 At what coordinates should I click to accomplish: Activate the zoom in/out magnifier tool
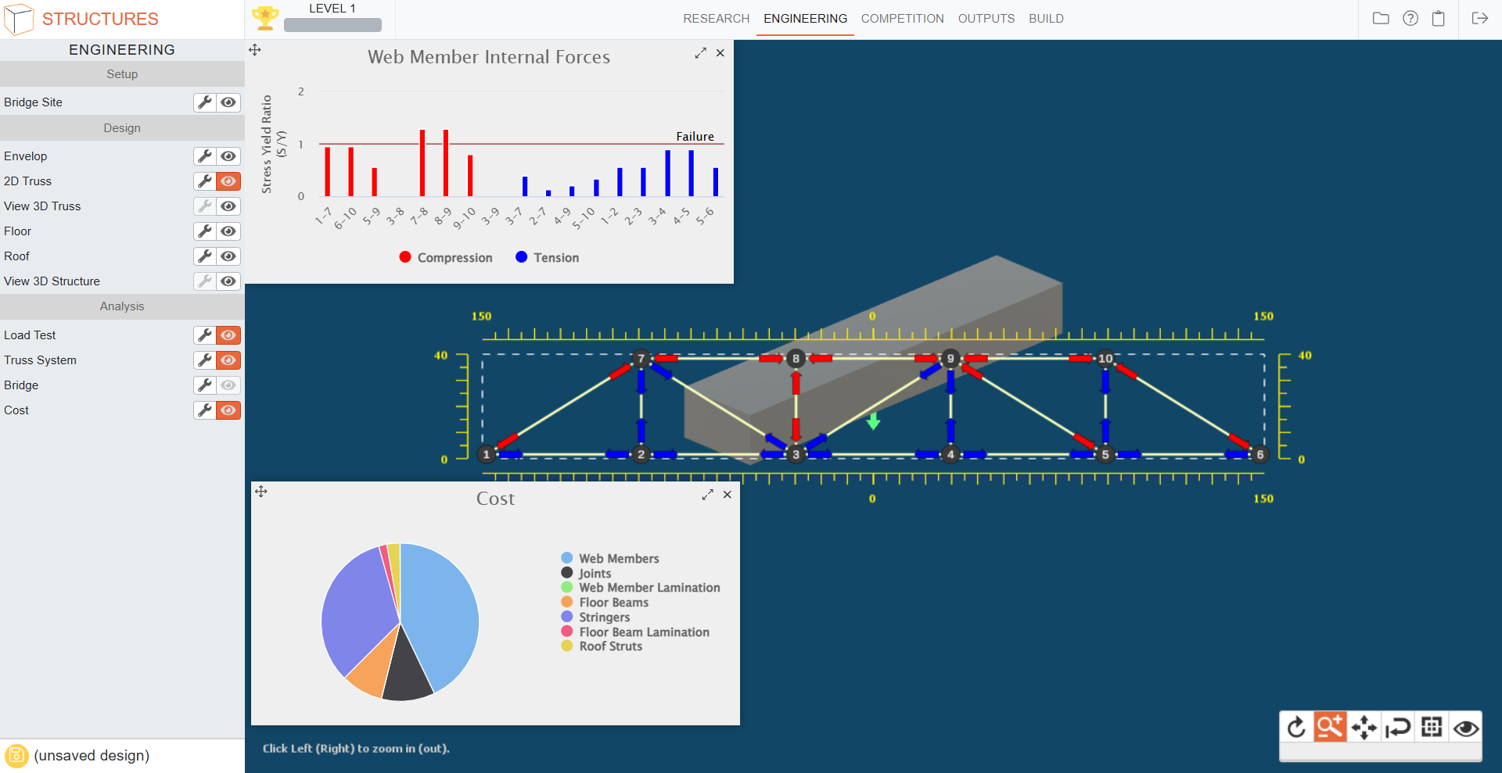(x=1330, y=728)
